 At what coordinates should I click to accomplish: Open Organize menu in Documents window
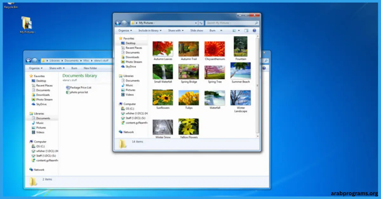coord(36,68)
